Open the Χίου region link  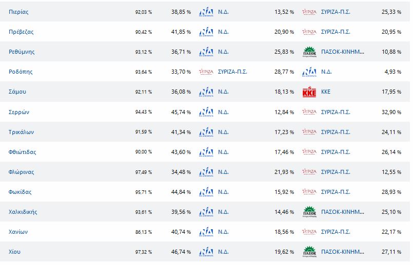[x=15, y=252]
